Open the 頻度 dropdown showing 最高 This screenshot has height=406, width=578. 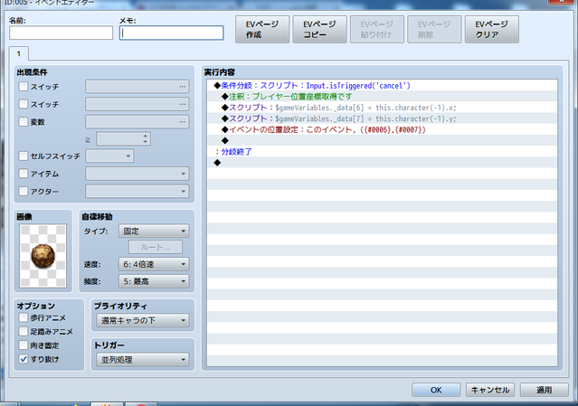click(x=154, y=281)
